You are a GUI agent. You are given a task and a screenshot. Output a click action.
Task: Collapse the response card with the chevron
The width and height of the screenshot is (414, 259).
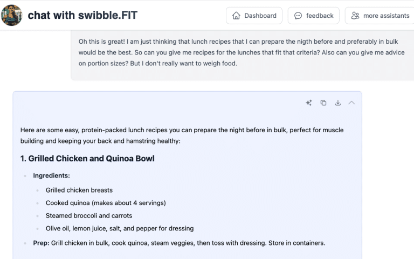352,103
